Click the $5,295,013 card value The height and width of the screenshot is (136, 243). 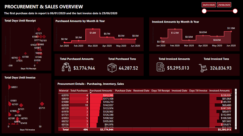pos(178,68)
